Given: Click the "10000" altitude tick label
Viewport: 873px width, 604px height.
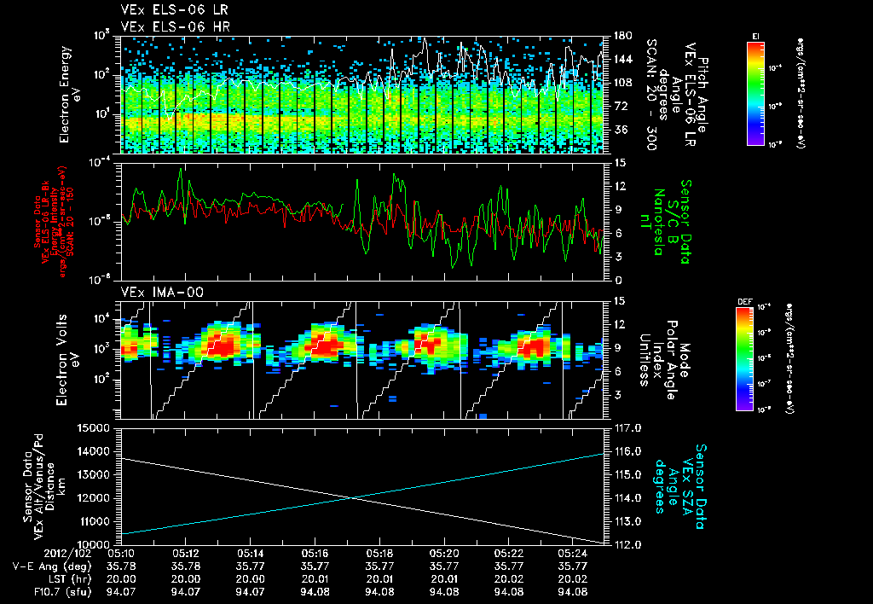Looking at the screenshot, I should click(93, 545).
